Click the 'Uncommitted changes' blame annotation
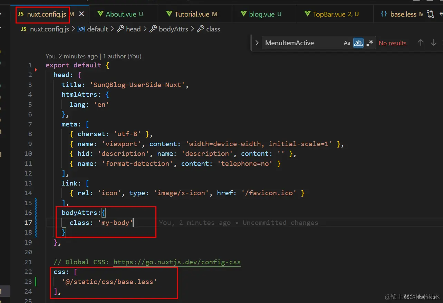 coord(280,223)
